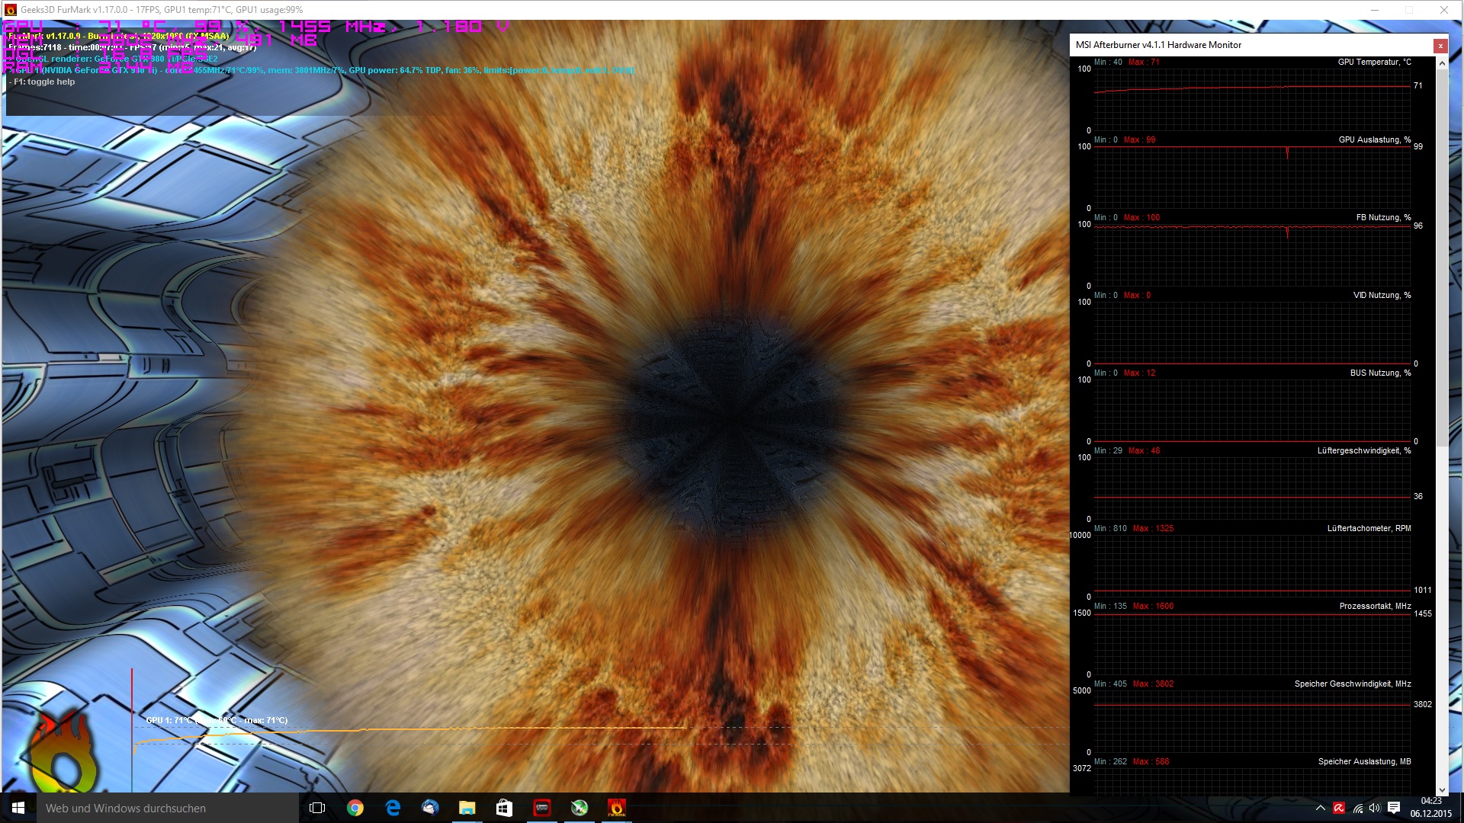Screen dimensions: 1464x823
Task: Open File Explorer from the taskbar
Action: [x=467, y=808]
